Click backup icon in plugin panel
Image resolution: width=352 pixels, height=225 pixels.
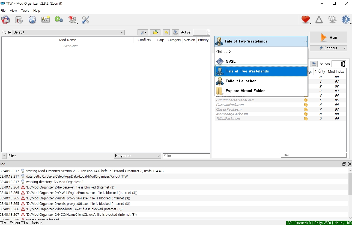coord(314,64)
